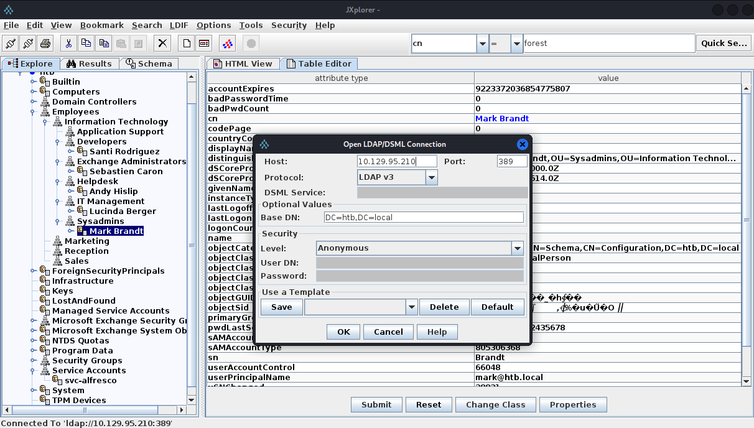Screen dimensions: 754x428
Task: Click the Copy DN toolbar icon
Action: tap(103, 44)
